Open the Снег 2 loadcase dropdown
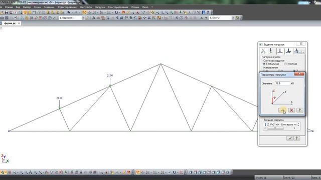 pos(233,18)
